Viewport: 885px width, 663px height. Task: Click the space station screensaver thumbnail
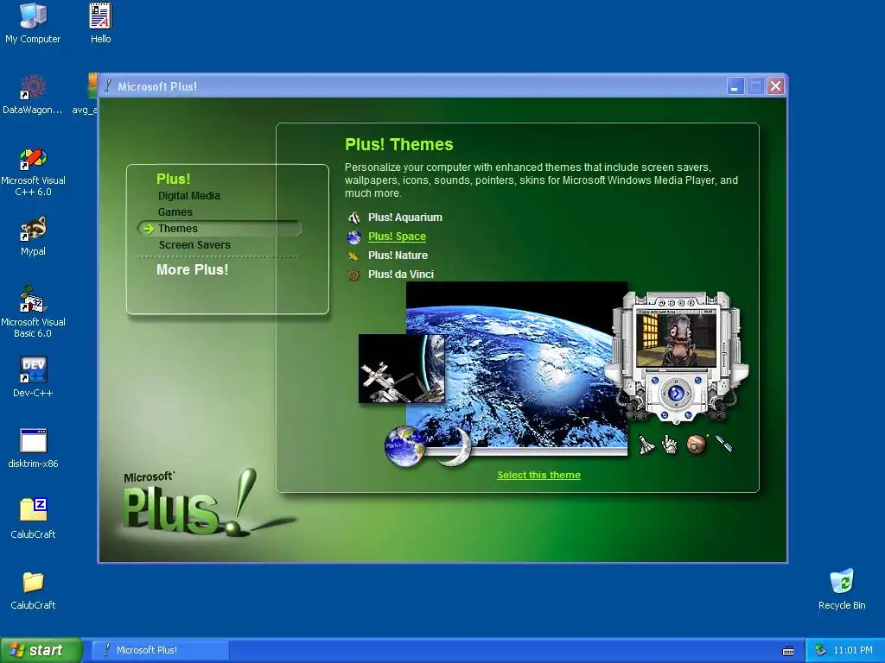click(401, 369)
